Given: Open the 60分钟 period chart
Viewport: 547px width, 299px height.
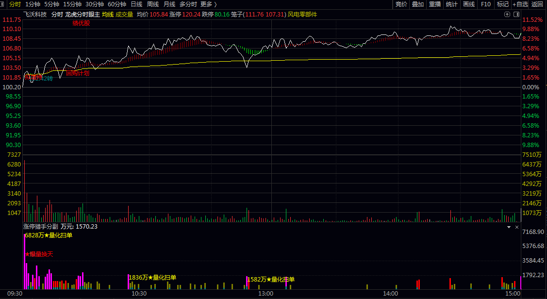Looking at the screenshot, I should (117, 4).
